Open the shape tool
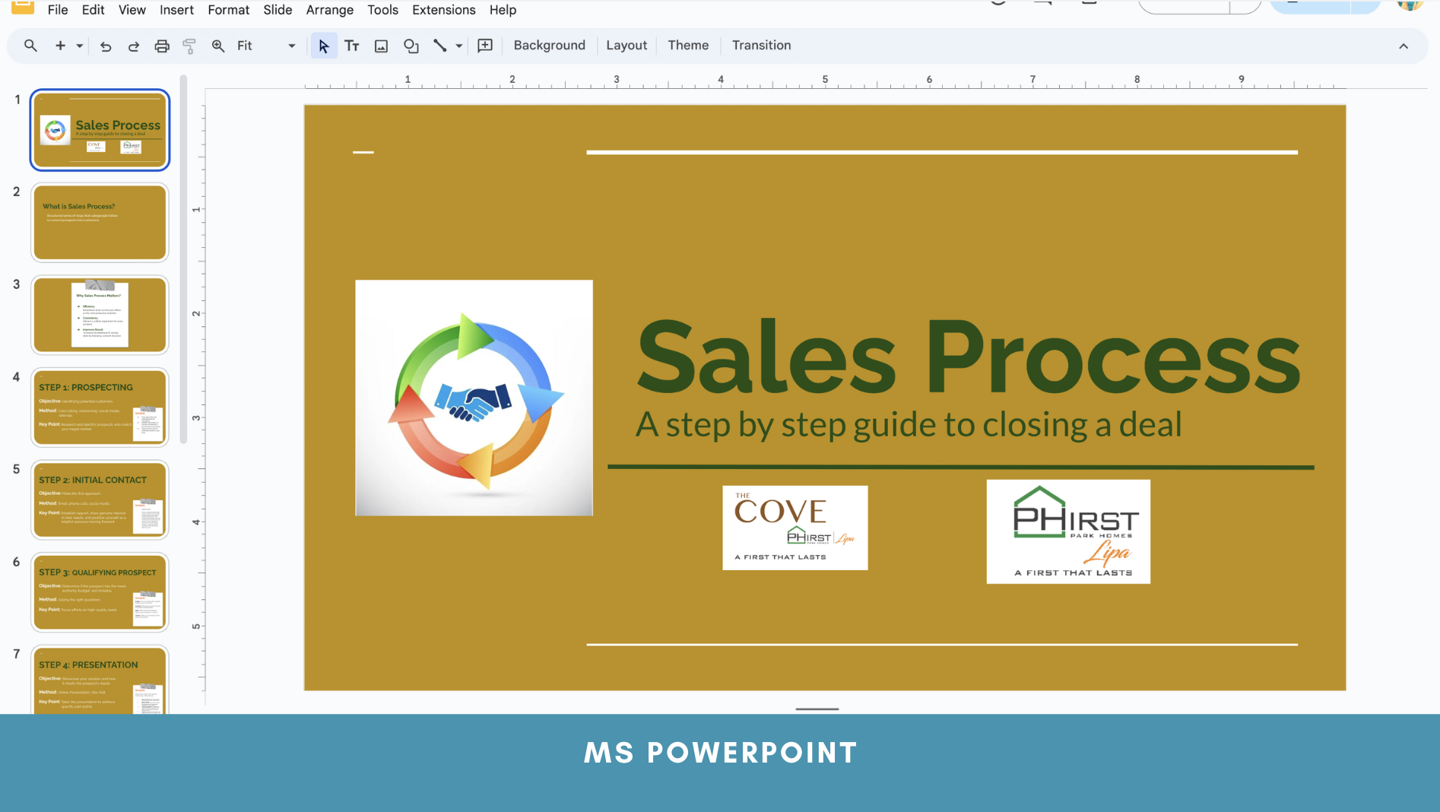 tap(411, 46)
